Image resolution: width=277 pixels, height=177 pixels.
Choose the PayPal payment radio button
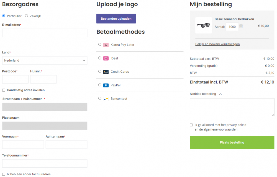click(x=100, y=85)
